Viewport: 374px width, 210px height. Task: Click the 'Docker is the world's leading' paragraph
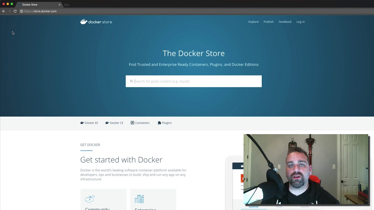click(133, 175)
